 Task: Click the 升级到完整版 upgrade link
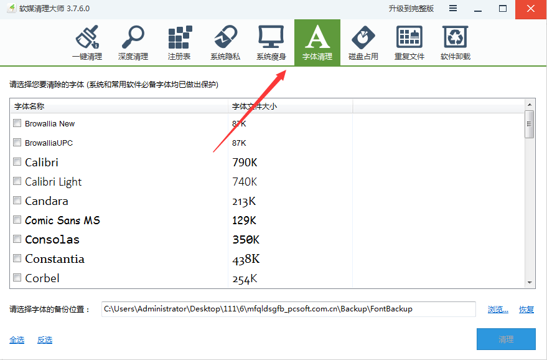[x=411, y=9]
